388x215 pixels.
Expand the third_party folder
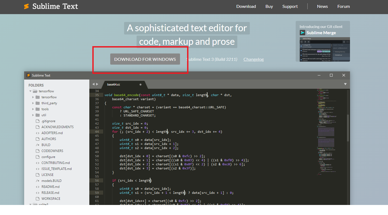pos(33,103)
